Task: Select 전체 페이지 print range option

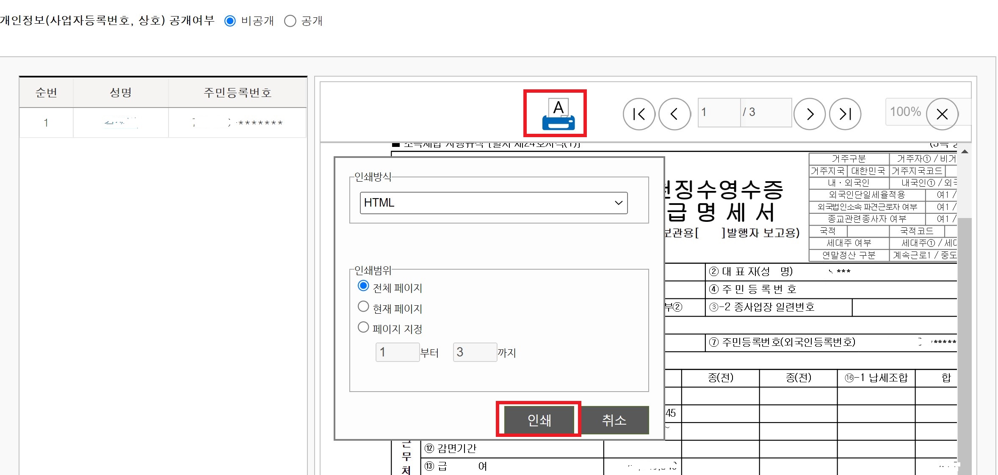Action: click(363, 286)
